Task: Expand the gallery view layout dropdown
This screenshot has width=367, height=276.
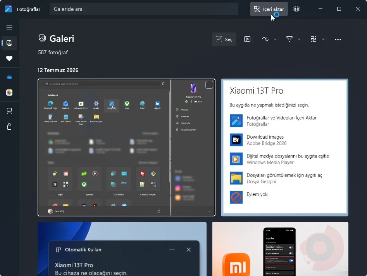Action: point(323,39)
